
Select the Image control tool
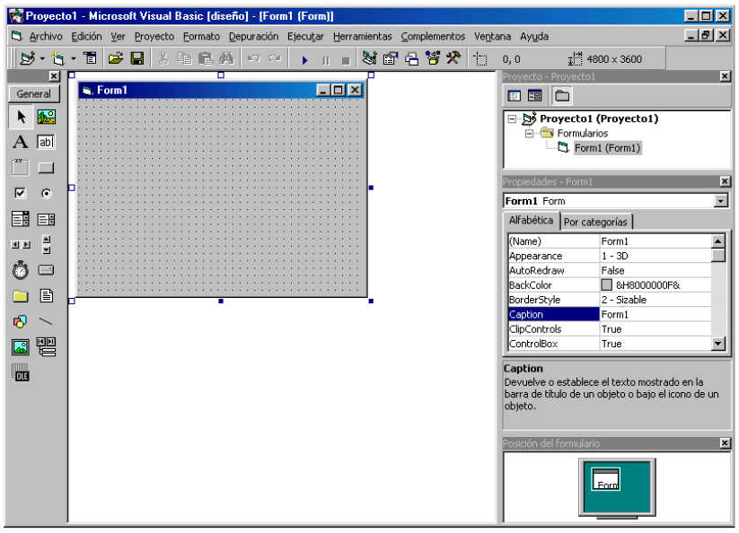coord(21,347)
